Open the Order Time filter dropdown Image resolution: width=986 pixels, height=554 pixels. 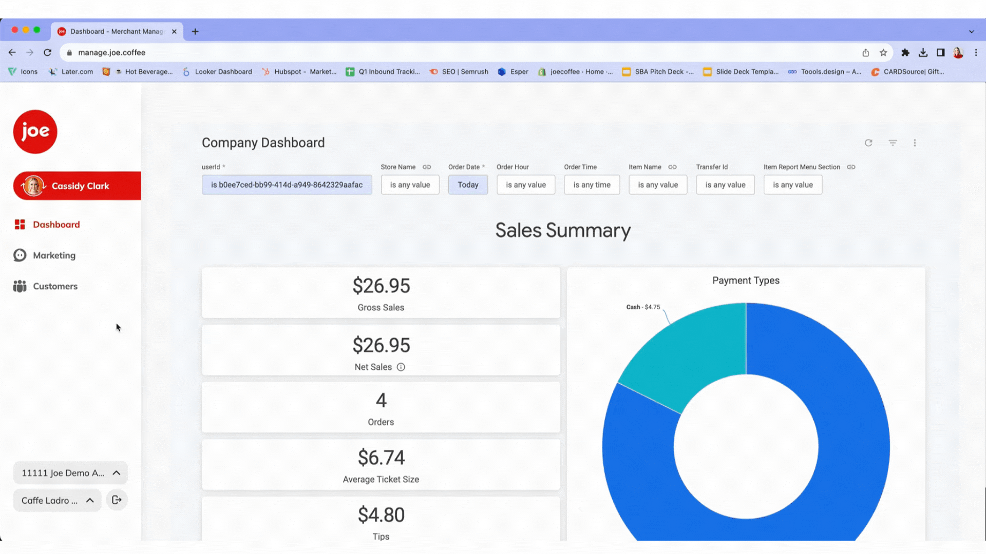[x=592, y=185]
